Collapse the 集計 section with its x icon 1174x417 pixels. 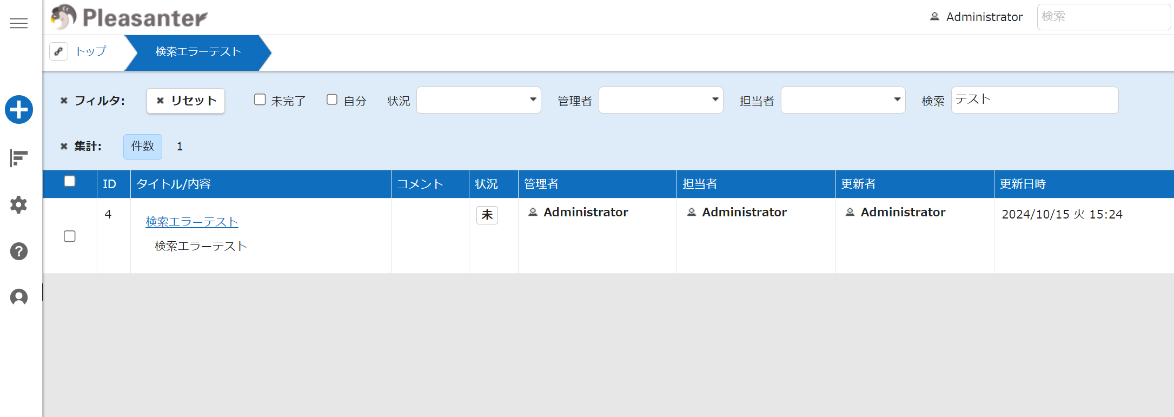tap(64, 146)
